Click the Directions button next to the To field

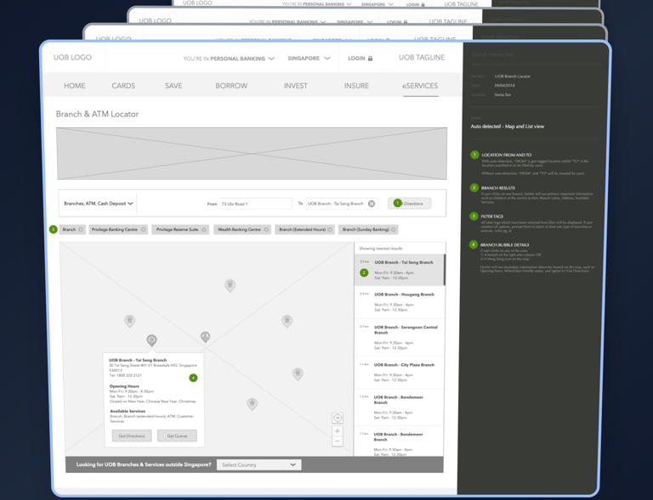point(409,204)
